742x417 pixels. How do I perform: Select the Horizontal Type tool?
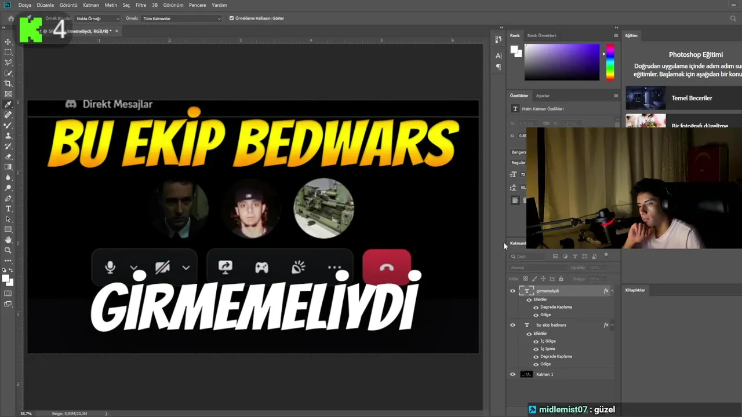[x=8, y=209]
